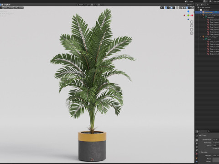Image resolution: width=219 pixels, height=164 pixels.
Task: Open the Render Engine dropdown
Action: (216, 139)
